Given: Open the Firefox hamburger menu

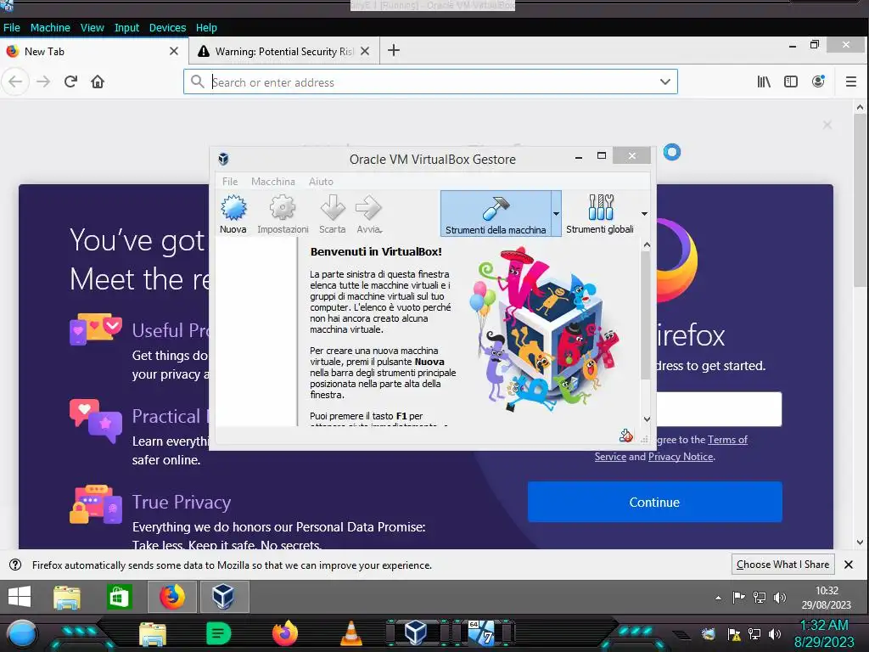Looking at the screenshot, I should click(x=851, y=82).
